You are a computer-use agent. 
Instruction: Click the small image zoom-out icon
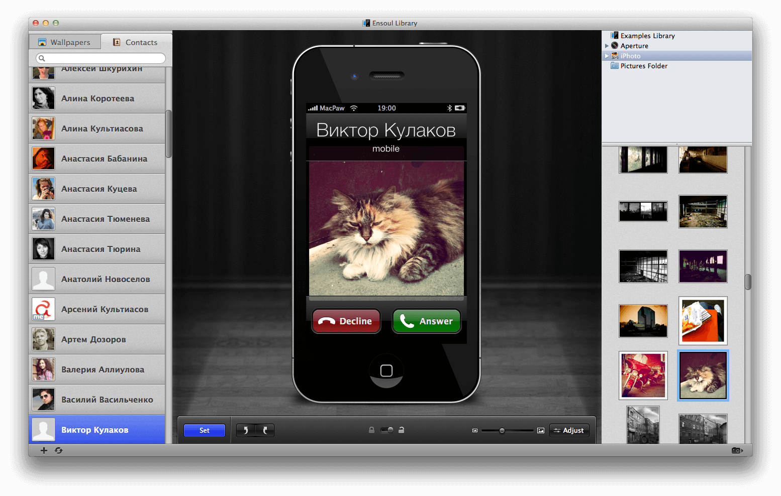point(475,431)
